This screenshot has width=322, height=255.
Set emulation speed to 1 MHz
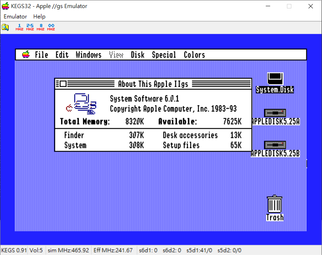19,27
